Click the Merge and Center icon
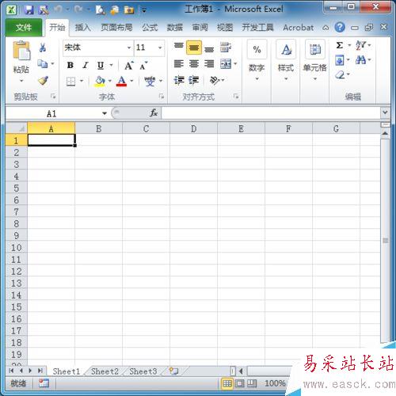The image size is (396, 396). pyautogui.click(x=226, y=63)
